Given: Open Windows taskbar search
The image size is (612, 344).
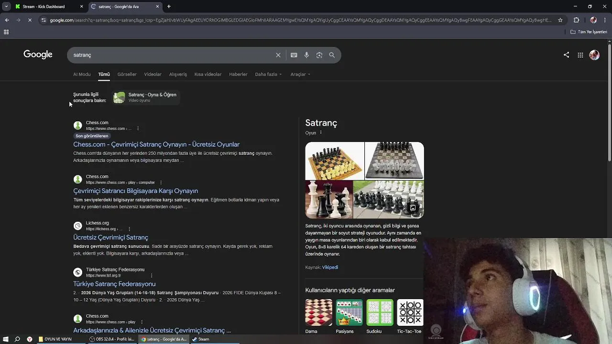Looking at the screenshot, I should pos(17,339).
